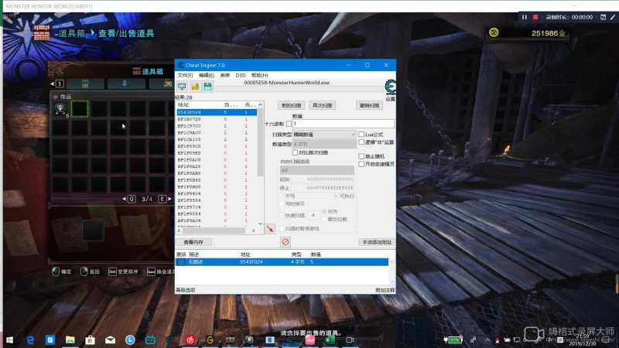Open NetEase Music red icon on taskbar

click(x=190, y=339)
